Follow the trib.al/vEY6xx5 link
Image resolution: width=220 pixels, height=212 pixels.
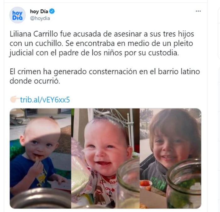click(x=45, y=100)
